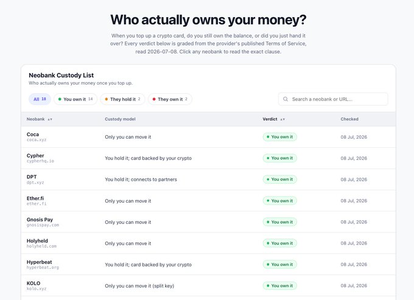Click the holyheld.com domain text
Image resolution: width=414 pixels, height=300 pixels.
pos(41,246)
